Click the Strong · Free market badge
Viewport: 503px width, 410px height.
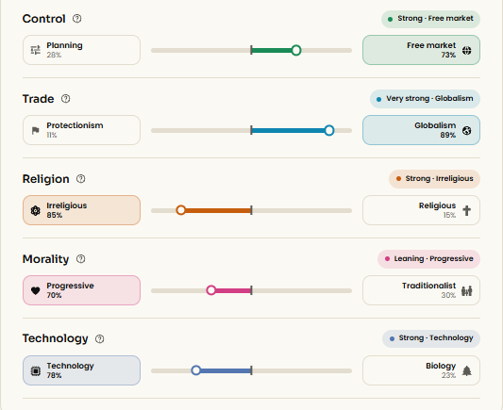click(x=430, y=19)
